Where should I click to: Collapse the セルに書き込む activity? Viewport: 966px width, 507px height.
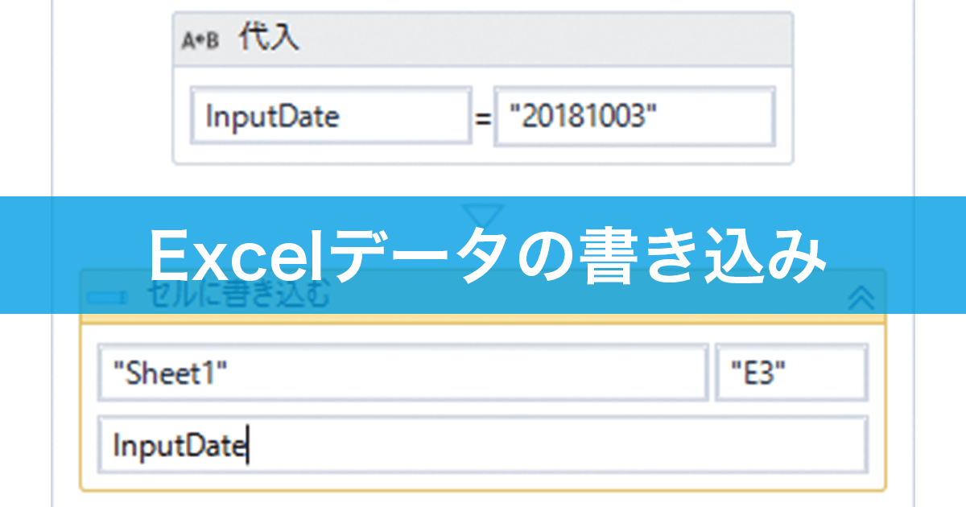(x=862, y=298)
